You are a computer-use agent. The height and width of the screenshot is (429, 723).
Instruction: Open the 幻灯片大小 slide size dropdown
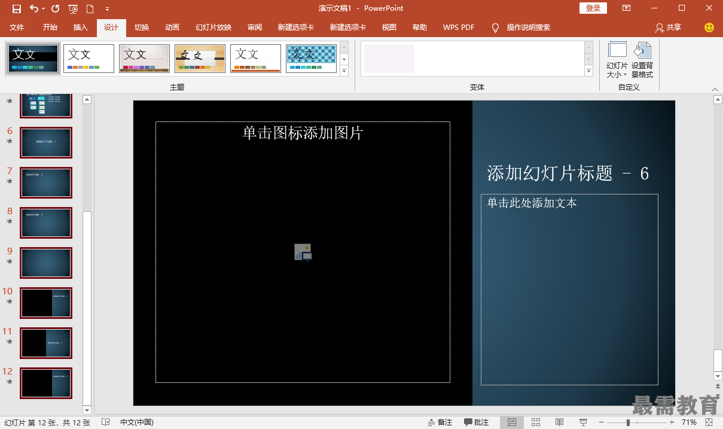(x=617, y=60)
